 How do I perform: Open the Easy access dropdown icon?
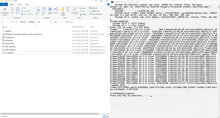(68, 11)
